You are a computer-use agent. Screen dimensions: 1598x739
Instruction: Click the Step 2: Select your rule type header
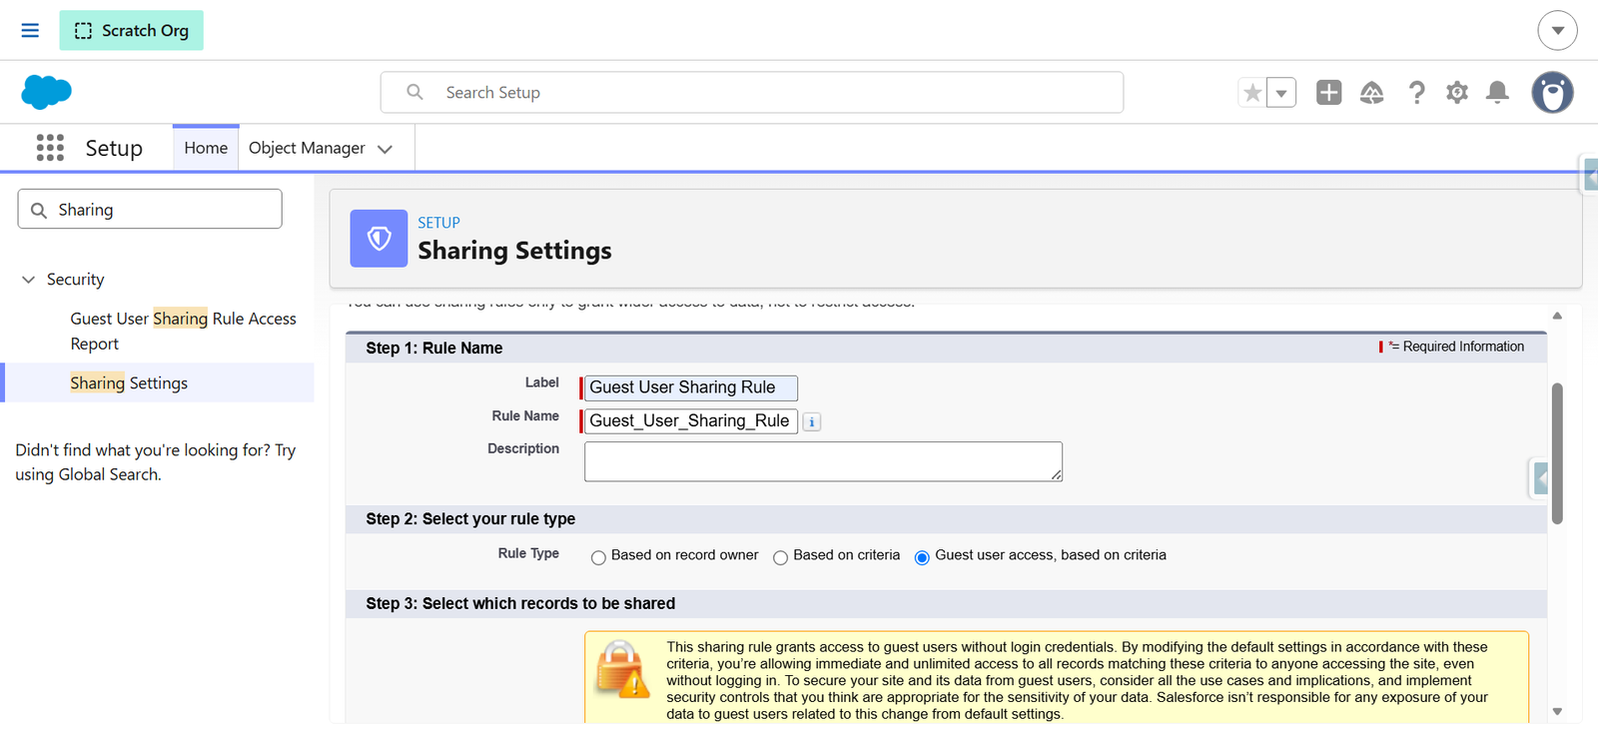click(x=470, y=518)
